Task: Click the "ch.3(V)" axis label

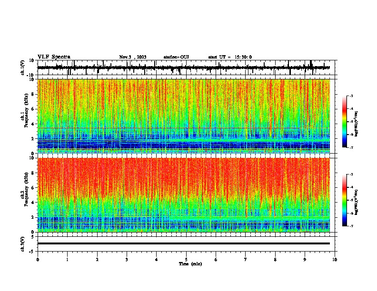Action: click(x=23, y=244)
